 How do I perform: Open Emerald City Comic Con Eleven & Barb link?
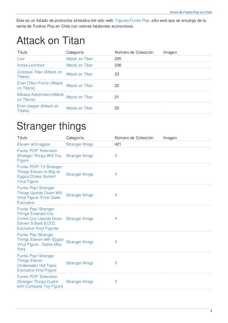point(40,219)
